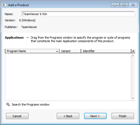This screenshot has height=125, width=140.
Task: Click the scrollbar up arrow
Action: tap(133, 56)
